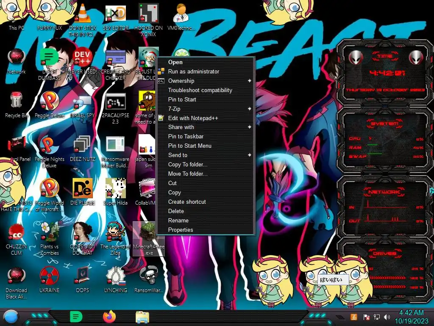Screen dimensions: 434x326
Task: Select The Legend of Zilda icon
Action: (115, 239)
